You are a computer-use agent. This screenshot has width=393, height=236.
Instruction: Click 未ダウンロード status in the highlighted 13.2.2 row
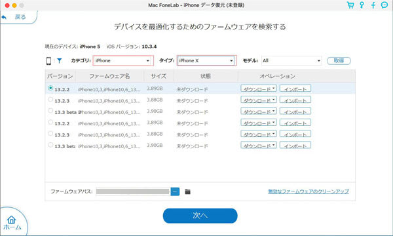[192, 90]
